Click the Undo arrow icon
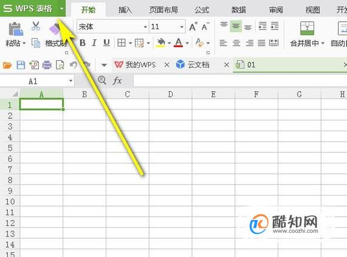Screen dimensions: 347x257 pyautogui.click(x=74, y=65)
